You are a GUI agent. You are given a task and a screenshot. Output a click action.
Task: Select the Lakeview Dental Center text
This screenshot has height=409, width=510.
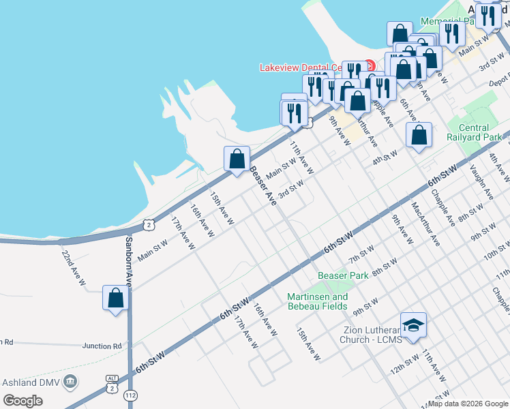coord(301,67)
